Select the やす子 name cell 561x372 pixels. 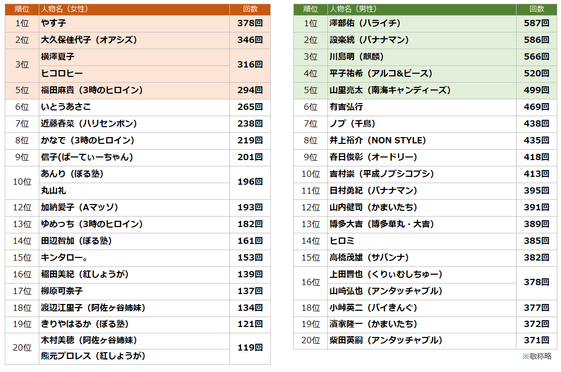pyautogui.click(x=53, y=23)
